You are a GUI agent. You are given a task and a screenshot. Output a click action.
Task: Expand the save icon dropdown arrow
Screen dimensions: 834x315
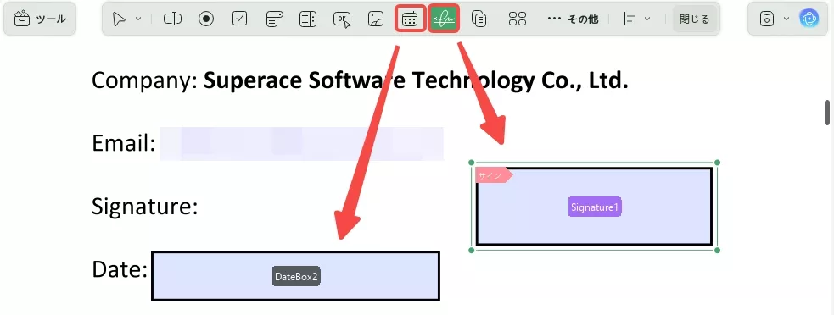tap(786, 19)
